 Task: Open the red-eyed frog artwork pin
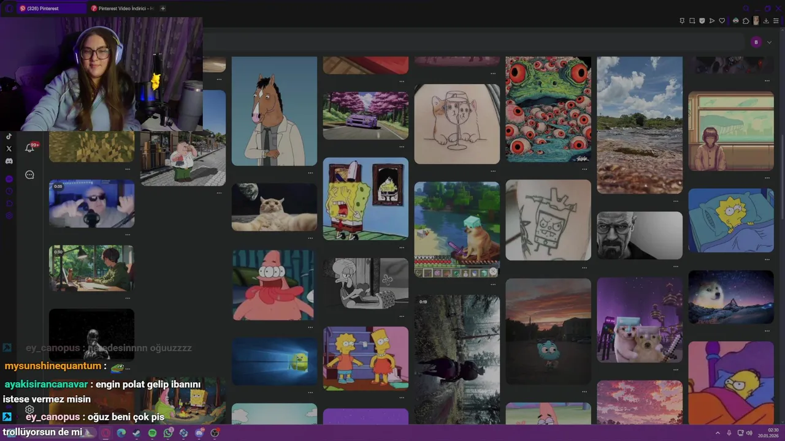point(548,110)
